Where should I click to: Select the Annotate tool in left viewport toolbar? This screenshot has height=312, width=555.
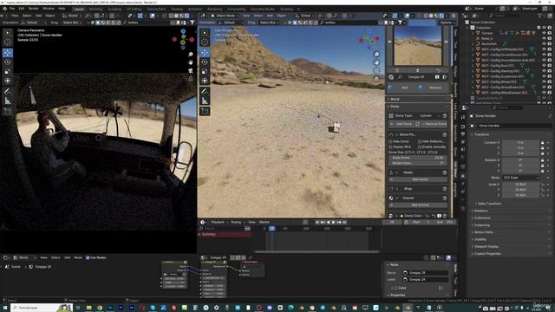8,91
